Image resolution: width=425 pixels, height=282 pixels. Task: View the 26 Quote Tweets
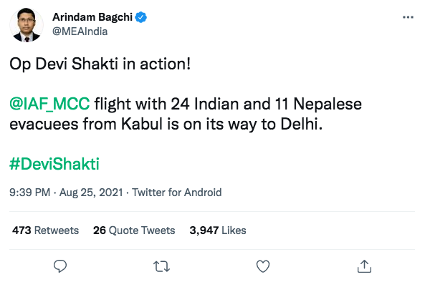pyautogui.click(x=134, y=230)
